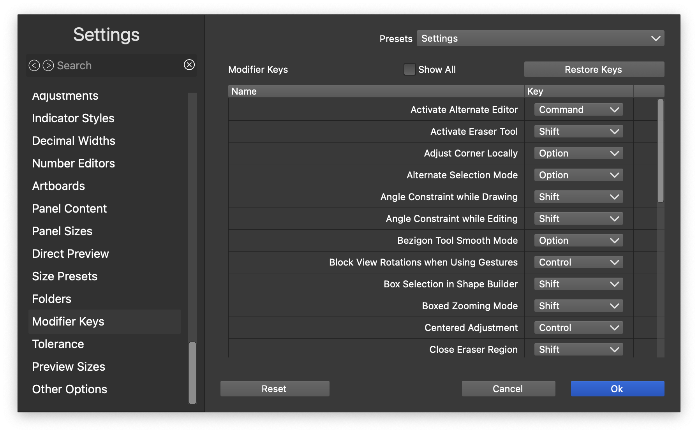Confirm settings with Ok button

pyautogui.click(x=617, y=389)
